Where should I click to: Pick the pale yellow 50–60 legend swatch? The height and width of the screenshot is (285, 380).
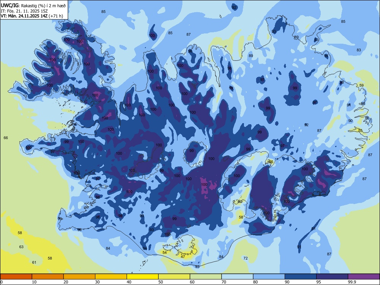point(174,277)
